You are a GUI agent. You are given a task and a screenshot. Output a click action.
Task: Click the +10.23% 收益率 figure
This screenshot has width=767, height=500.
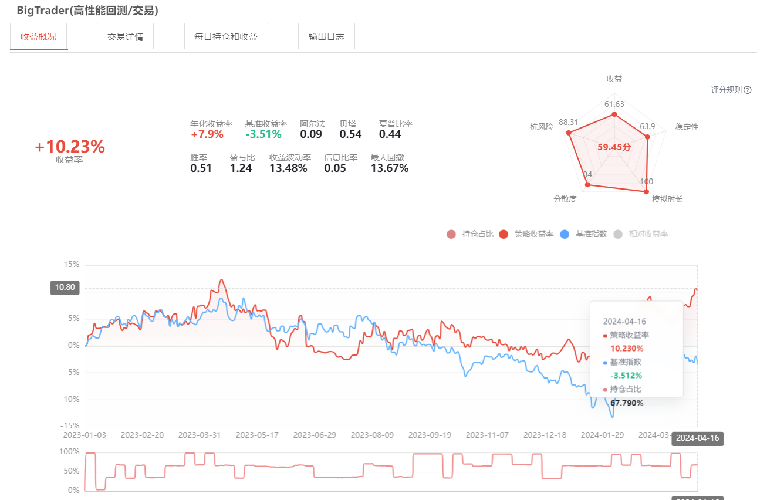tap(69, 147)
